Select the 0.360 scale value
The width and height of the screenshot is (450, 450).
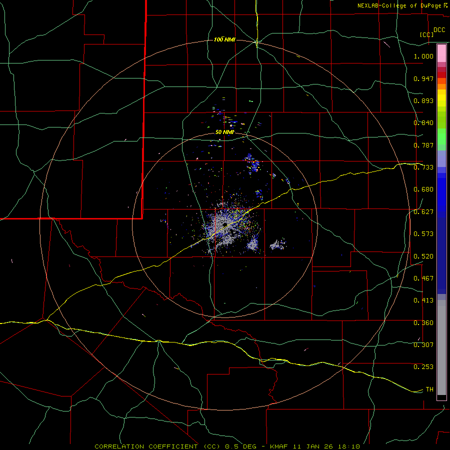click(423, 323)
